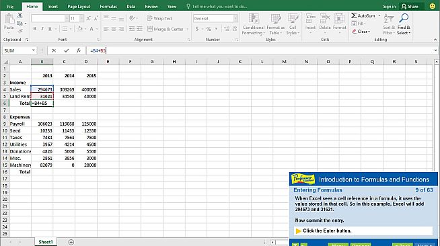Click the Decrease Indent icon
This screenshot has height=246, width=440.
pos(132,29)
